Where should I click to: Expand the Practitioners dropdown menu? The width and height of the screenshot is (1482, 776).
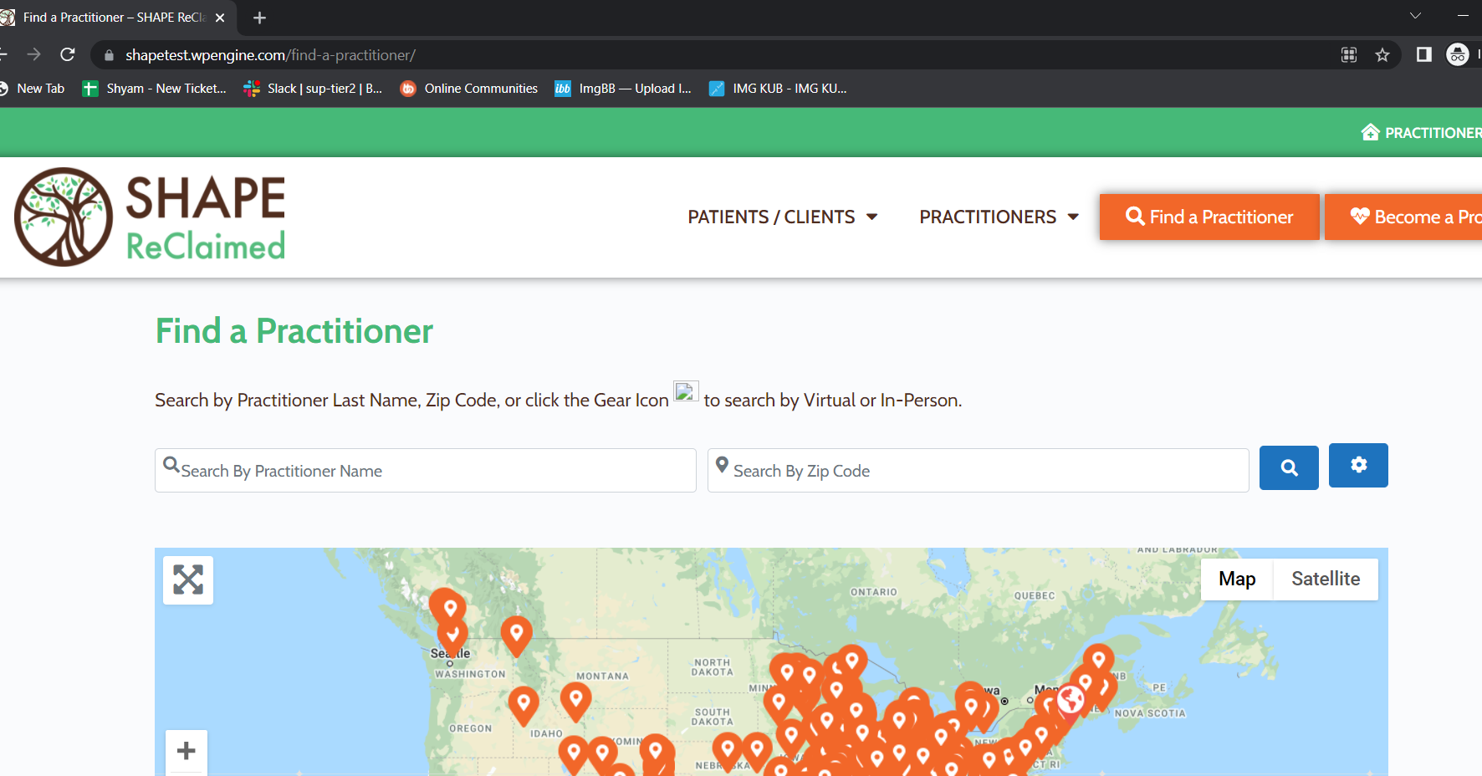click(x=999, y=217)
